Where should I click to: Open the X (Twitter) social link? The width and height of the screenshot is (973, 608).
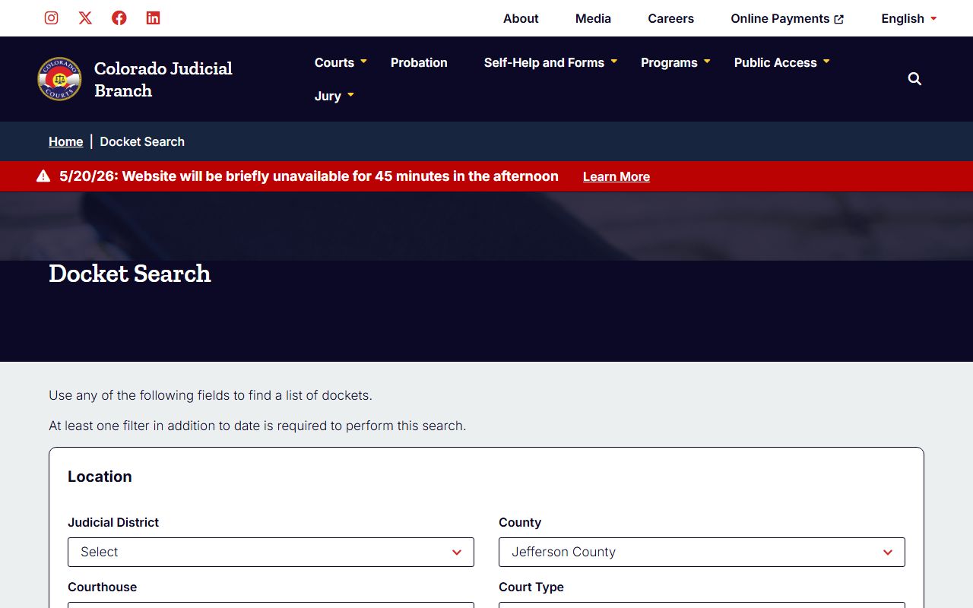click(85, 17)
